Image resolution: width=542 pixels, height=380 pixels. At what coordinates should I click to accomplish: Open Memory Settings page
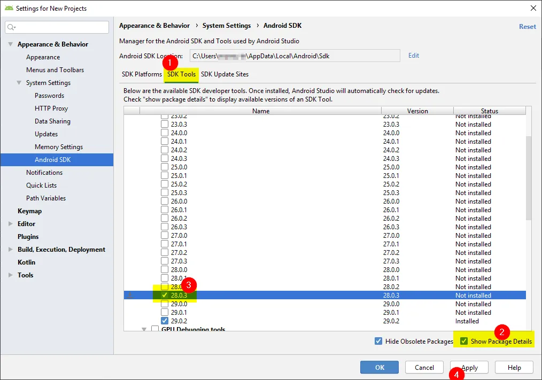59,146
